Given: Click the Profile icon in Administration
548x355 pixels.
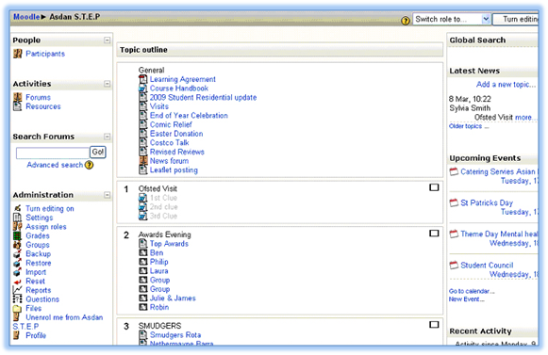Looking at the screenshot, I should 16,335.
